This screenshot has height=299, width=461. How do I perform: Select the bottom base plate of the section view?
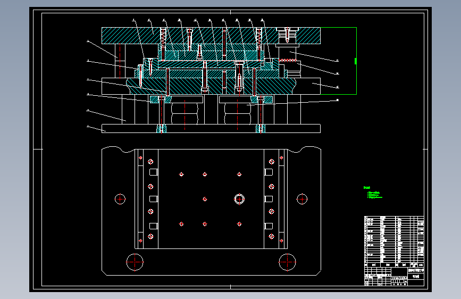211,129
